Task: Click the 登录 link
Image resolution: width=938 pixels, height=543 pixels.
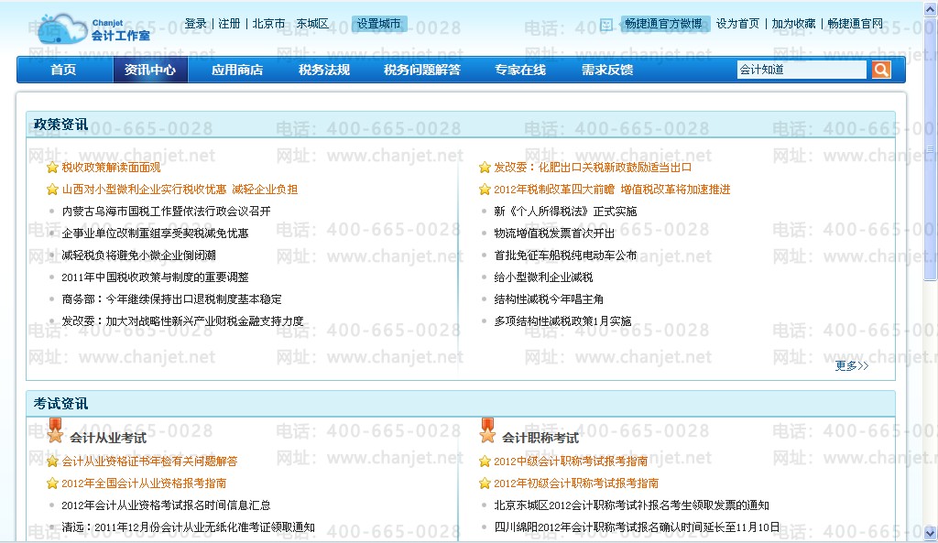Action: (x=196, y=24)
